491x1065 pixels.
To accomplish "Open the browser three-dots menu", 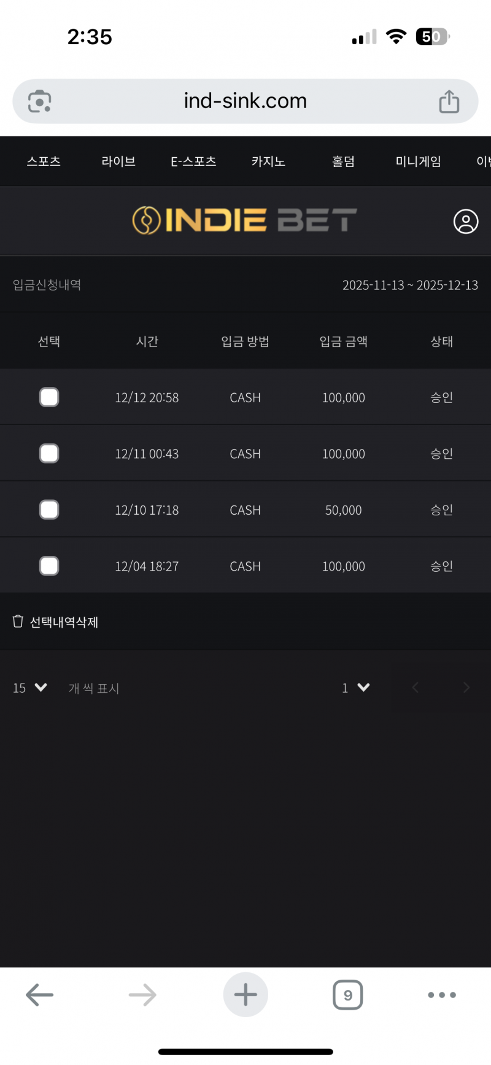I will [x=442, y=995].
